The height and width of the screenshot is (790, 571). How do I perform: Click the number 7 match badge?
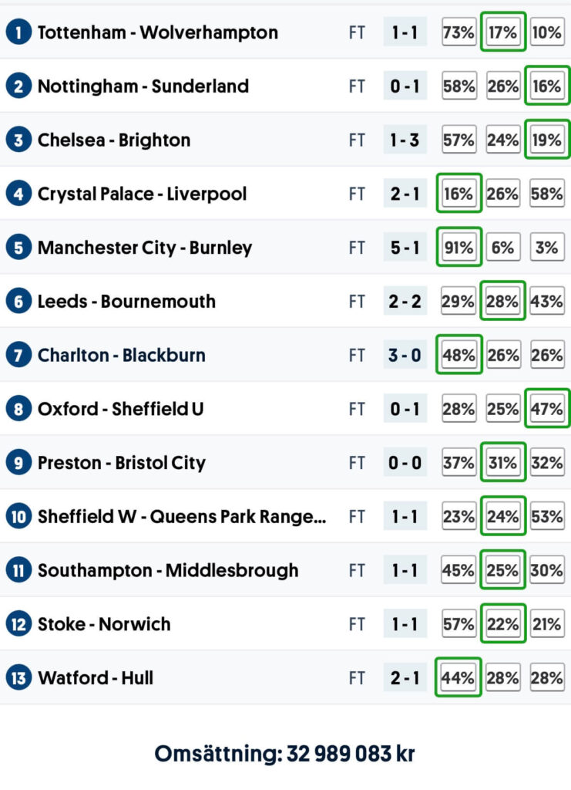click(x=18, y=356)
